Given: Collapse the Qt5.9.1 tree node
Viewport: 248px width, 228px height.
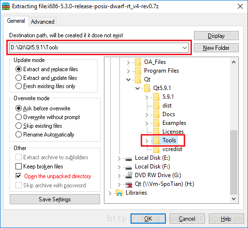Looking at the screenshot, I should (x=137, y=88).
